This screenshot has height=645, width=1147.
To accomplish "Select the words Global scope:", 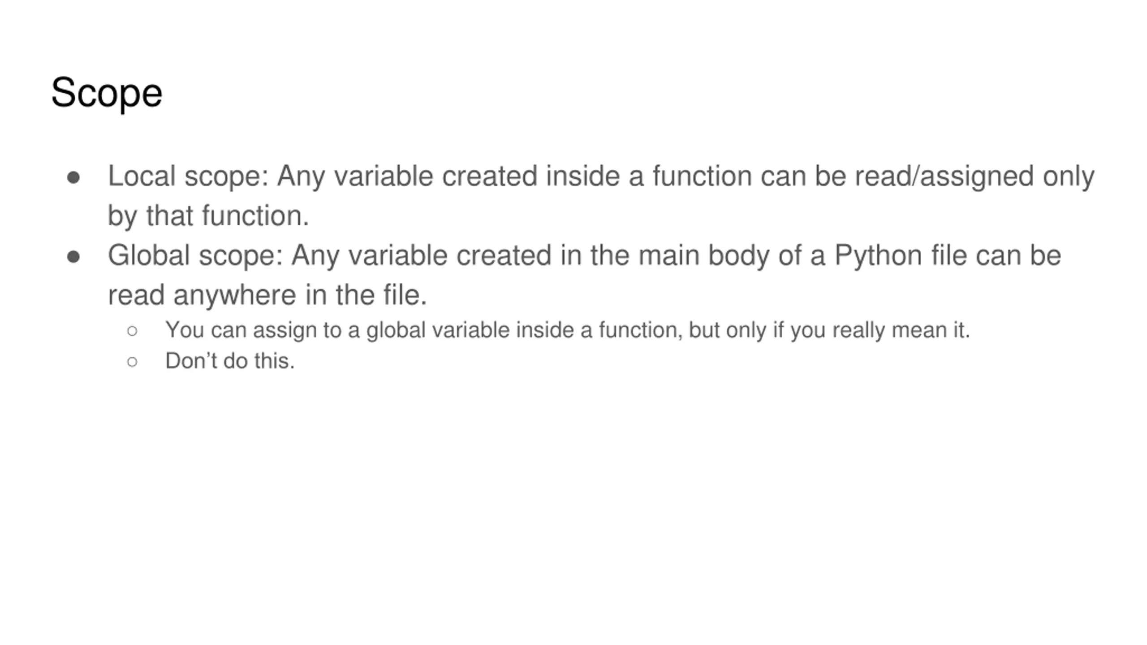I will (196, 255).
